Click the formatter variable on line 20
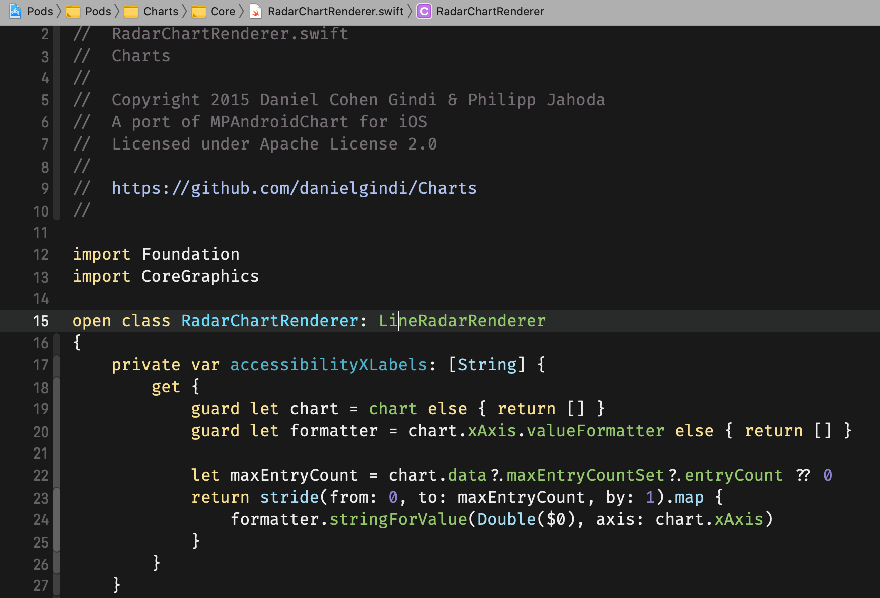Viewport: 880px width, 598px height. coord(334,431)
